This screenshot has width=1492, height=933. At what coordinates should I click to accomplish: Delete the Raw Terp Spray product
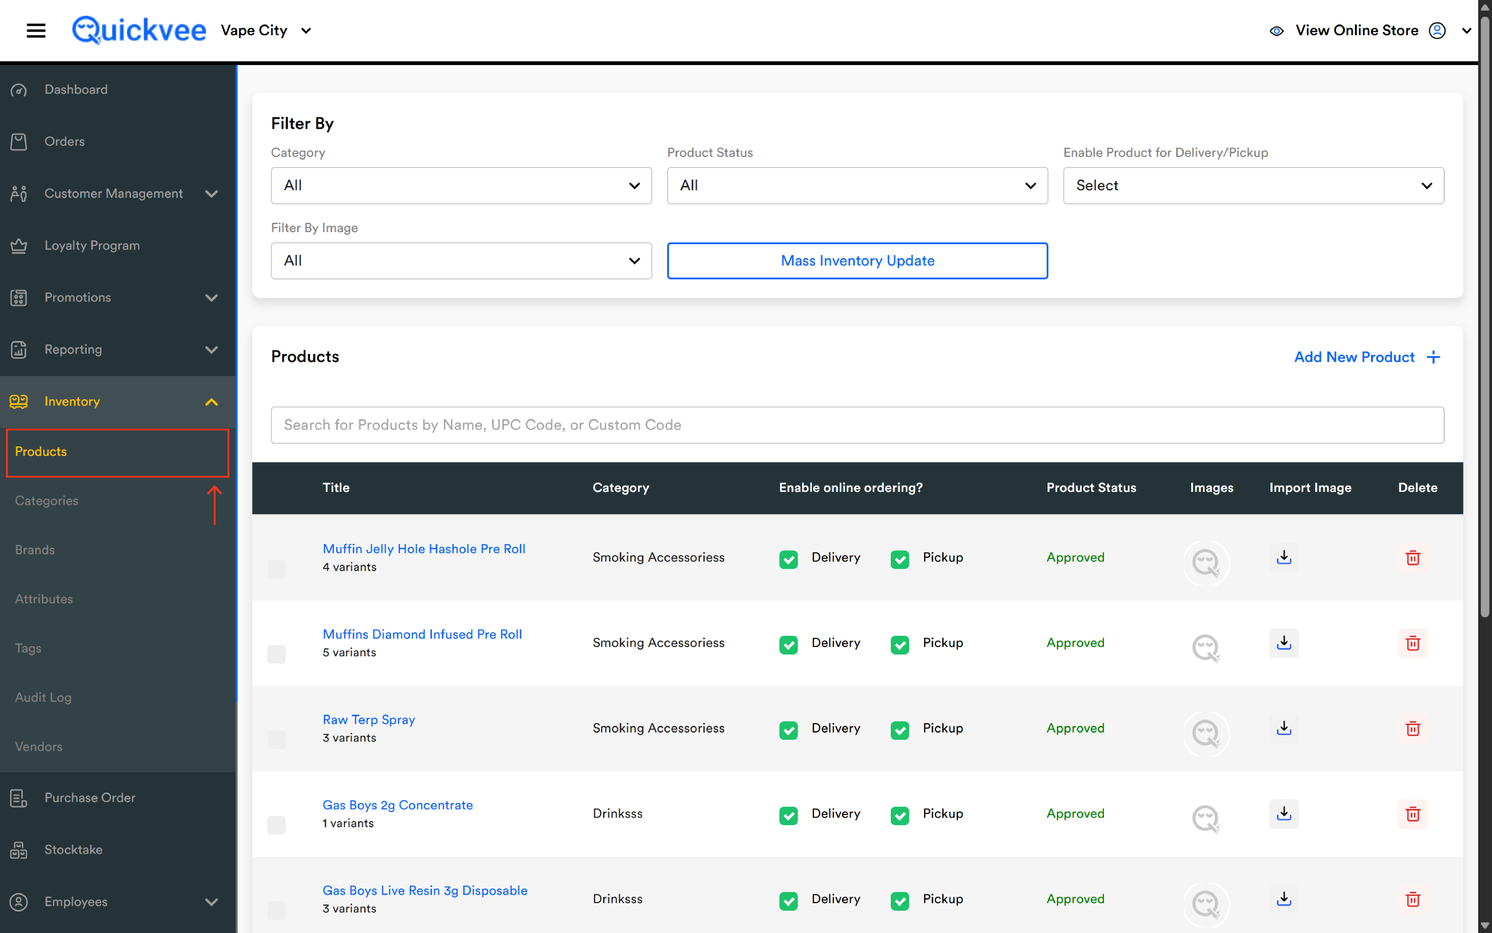(x=1412, y=729)
